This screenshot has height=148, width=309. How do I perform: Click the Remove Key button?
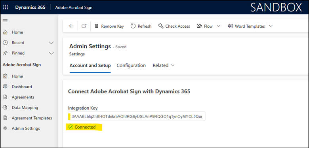pos(109,26)
